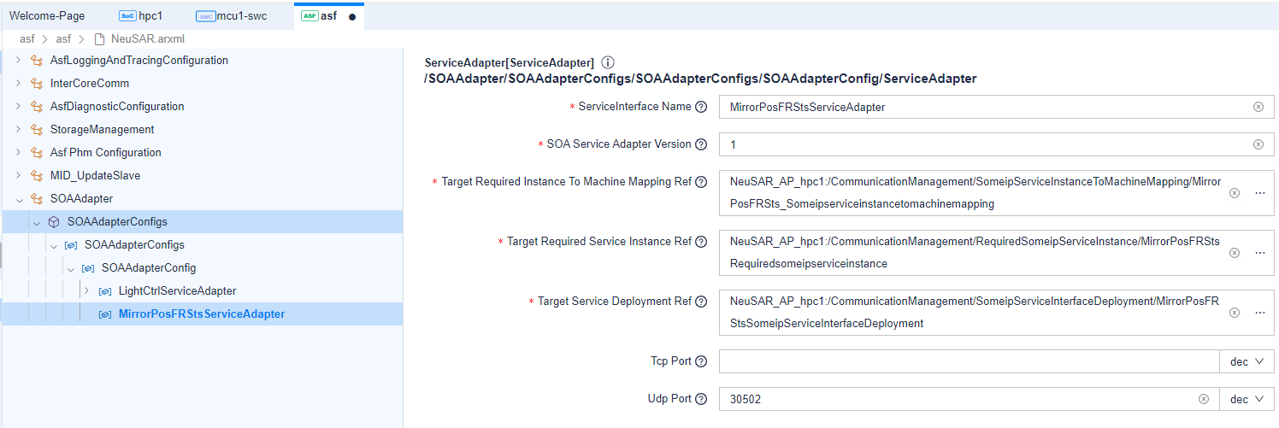This screenshot has height=428, width=1279.
Task: Collapse the SOAAdapter tree node
Action: click(x=19, y=199)
